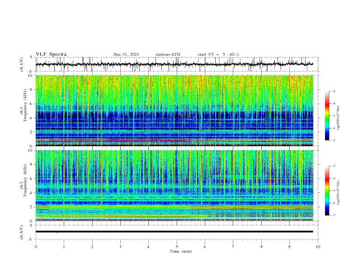Click time axis tick label "10" at bottom right
This screenshot has width=358, height=277.
318,247
